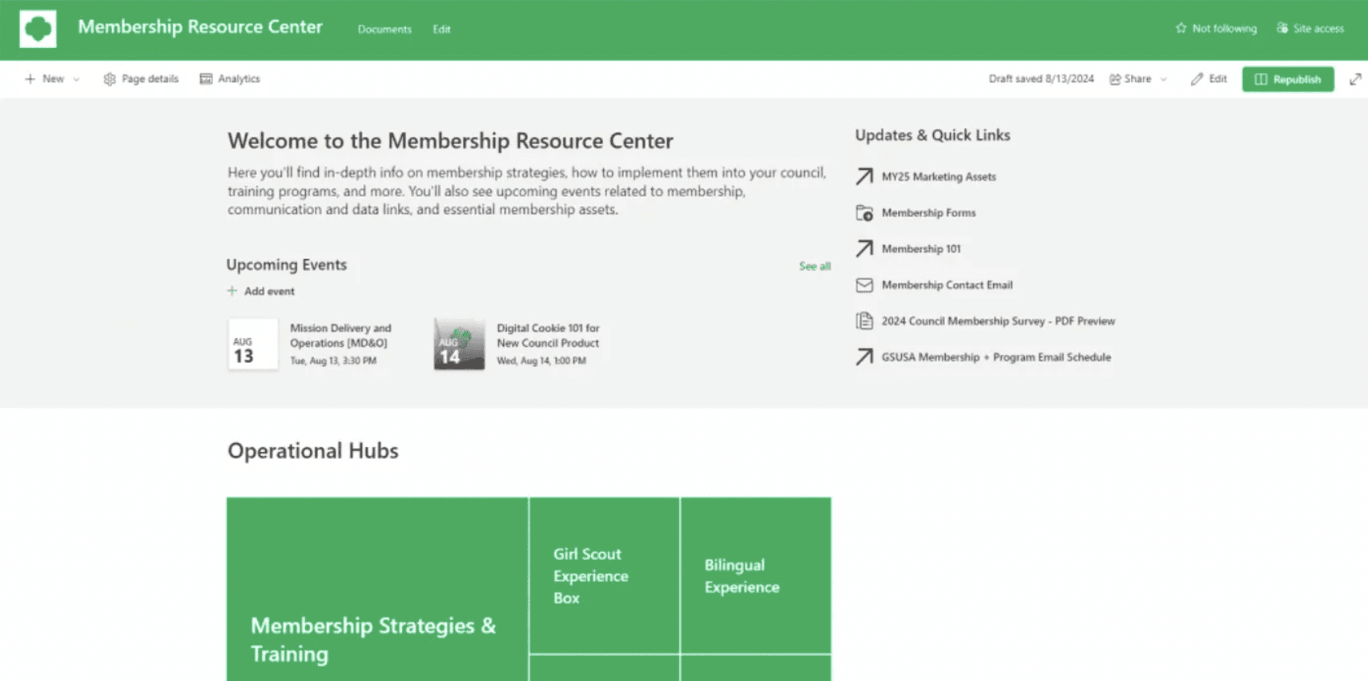Viewport: 1368px width, 681px height.
Task: Click the green Republish button
Action: click(x=1288, y=79)
